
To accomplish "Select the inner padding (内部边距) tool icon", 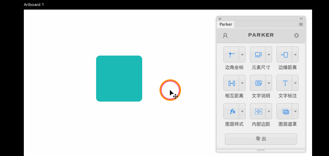I will 258,111.
